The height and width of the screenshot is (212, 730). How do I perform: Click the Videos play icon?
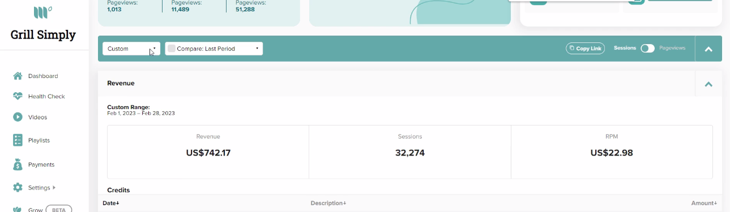tap(18, 117)
